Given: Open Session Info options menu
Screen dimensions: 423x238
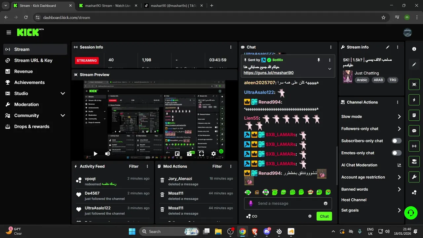Looking at the screenshot, I should click(x=231, y=47).
